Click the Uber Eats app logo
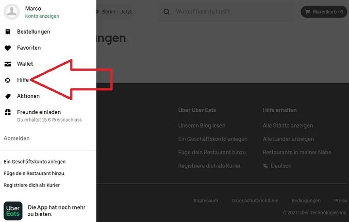The width and height of the screenshot is (349, 222). [13, 211]
